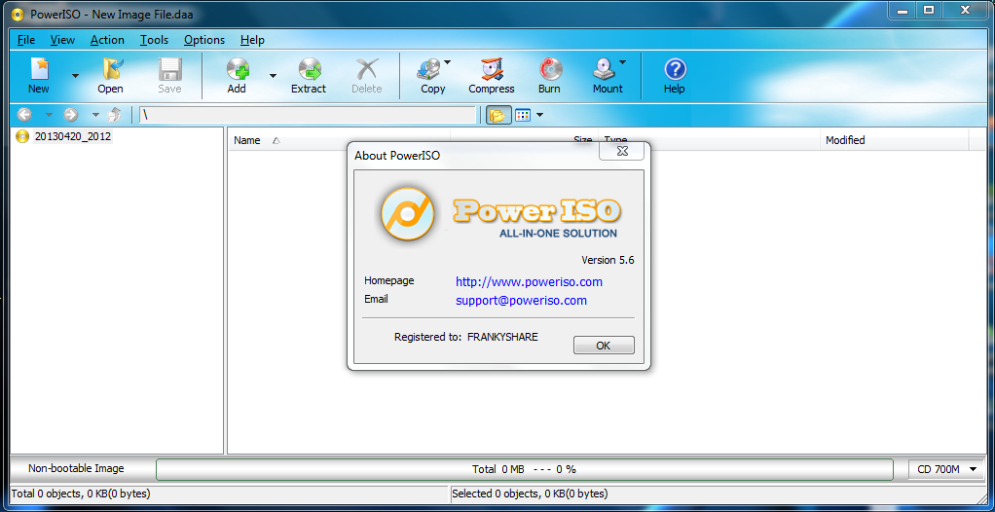Open the Mount dropdown arrow
Screen dimensions: 995x512
[x=622, y=62]
